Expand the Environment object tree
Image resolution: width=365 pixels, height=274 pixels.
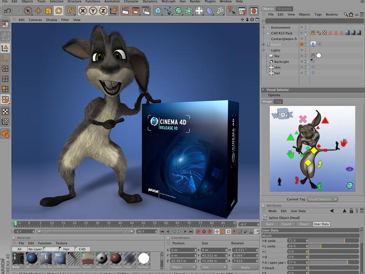(x=264, y=27)
